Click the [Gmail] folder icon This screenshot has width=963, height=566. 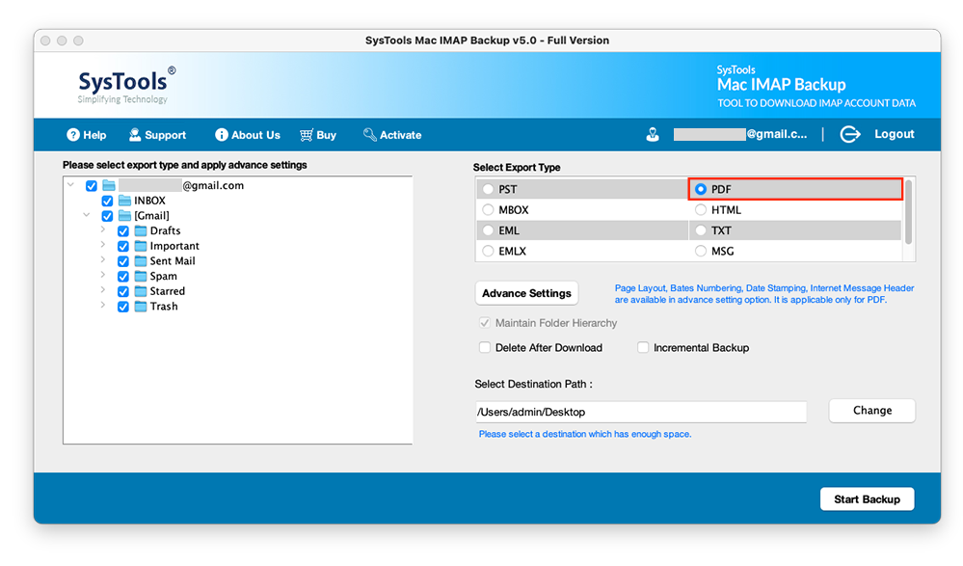pyautogui.click(x=124, y=216)
